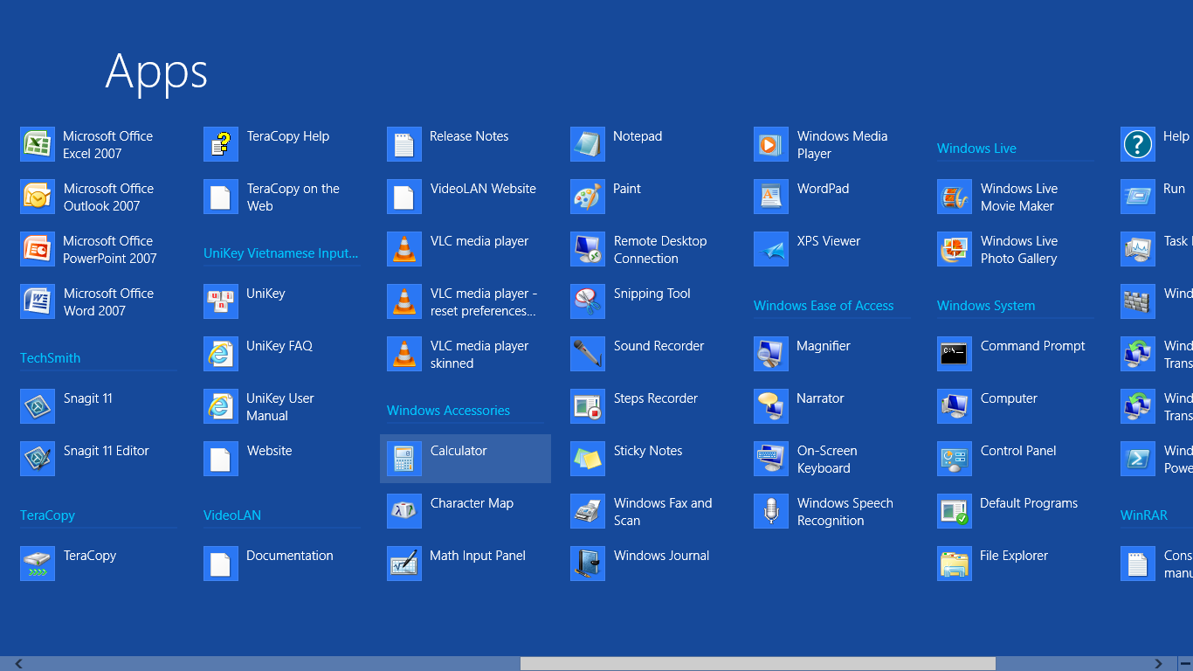This screenshot has height=671, width=1193.
Task: Open the Run icon
Action: (x=1138, y=197)
